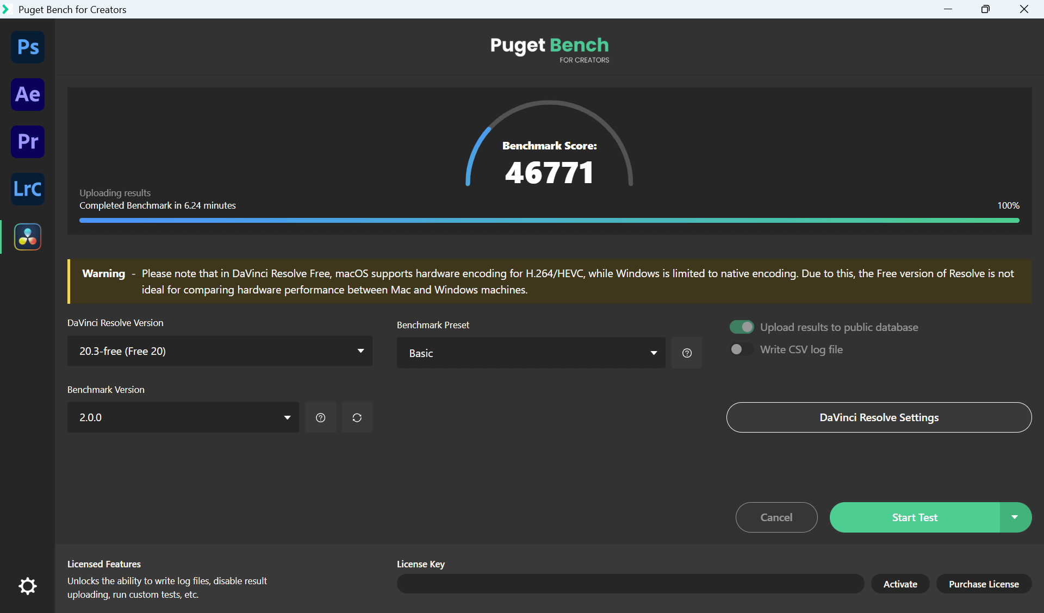1044x613 pixels.
Task: Open Lightroom Classic benchmark icon
Action: [x=28, y=189]
